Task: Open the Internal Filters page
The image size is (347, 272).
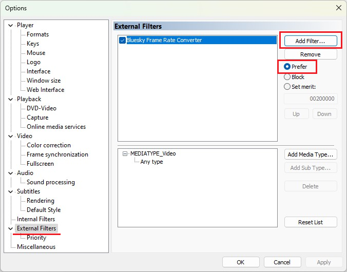Action: (36, 219)
